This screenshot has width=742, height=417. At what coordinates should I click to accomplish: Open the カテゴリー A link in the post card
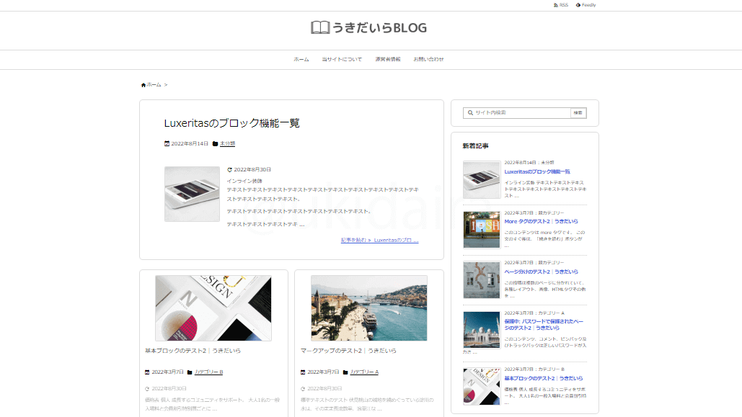pos(364,372)
